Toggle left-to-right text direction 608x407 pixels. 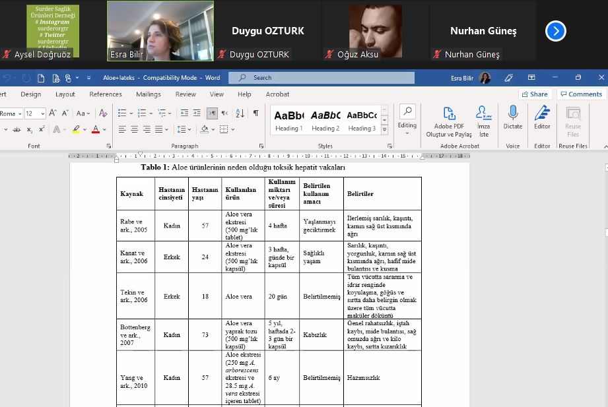[x=213, y=113]
